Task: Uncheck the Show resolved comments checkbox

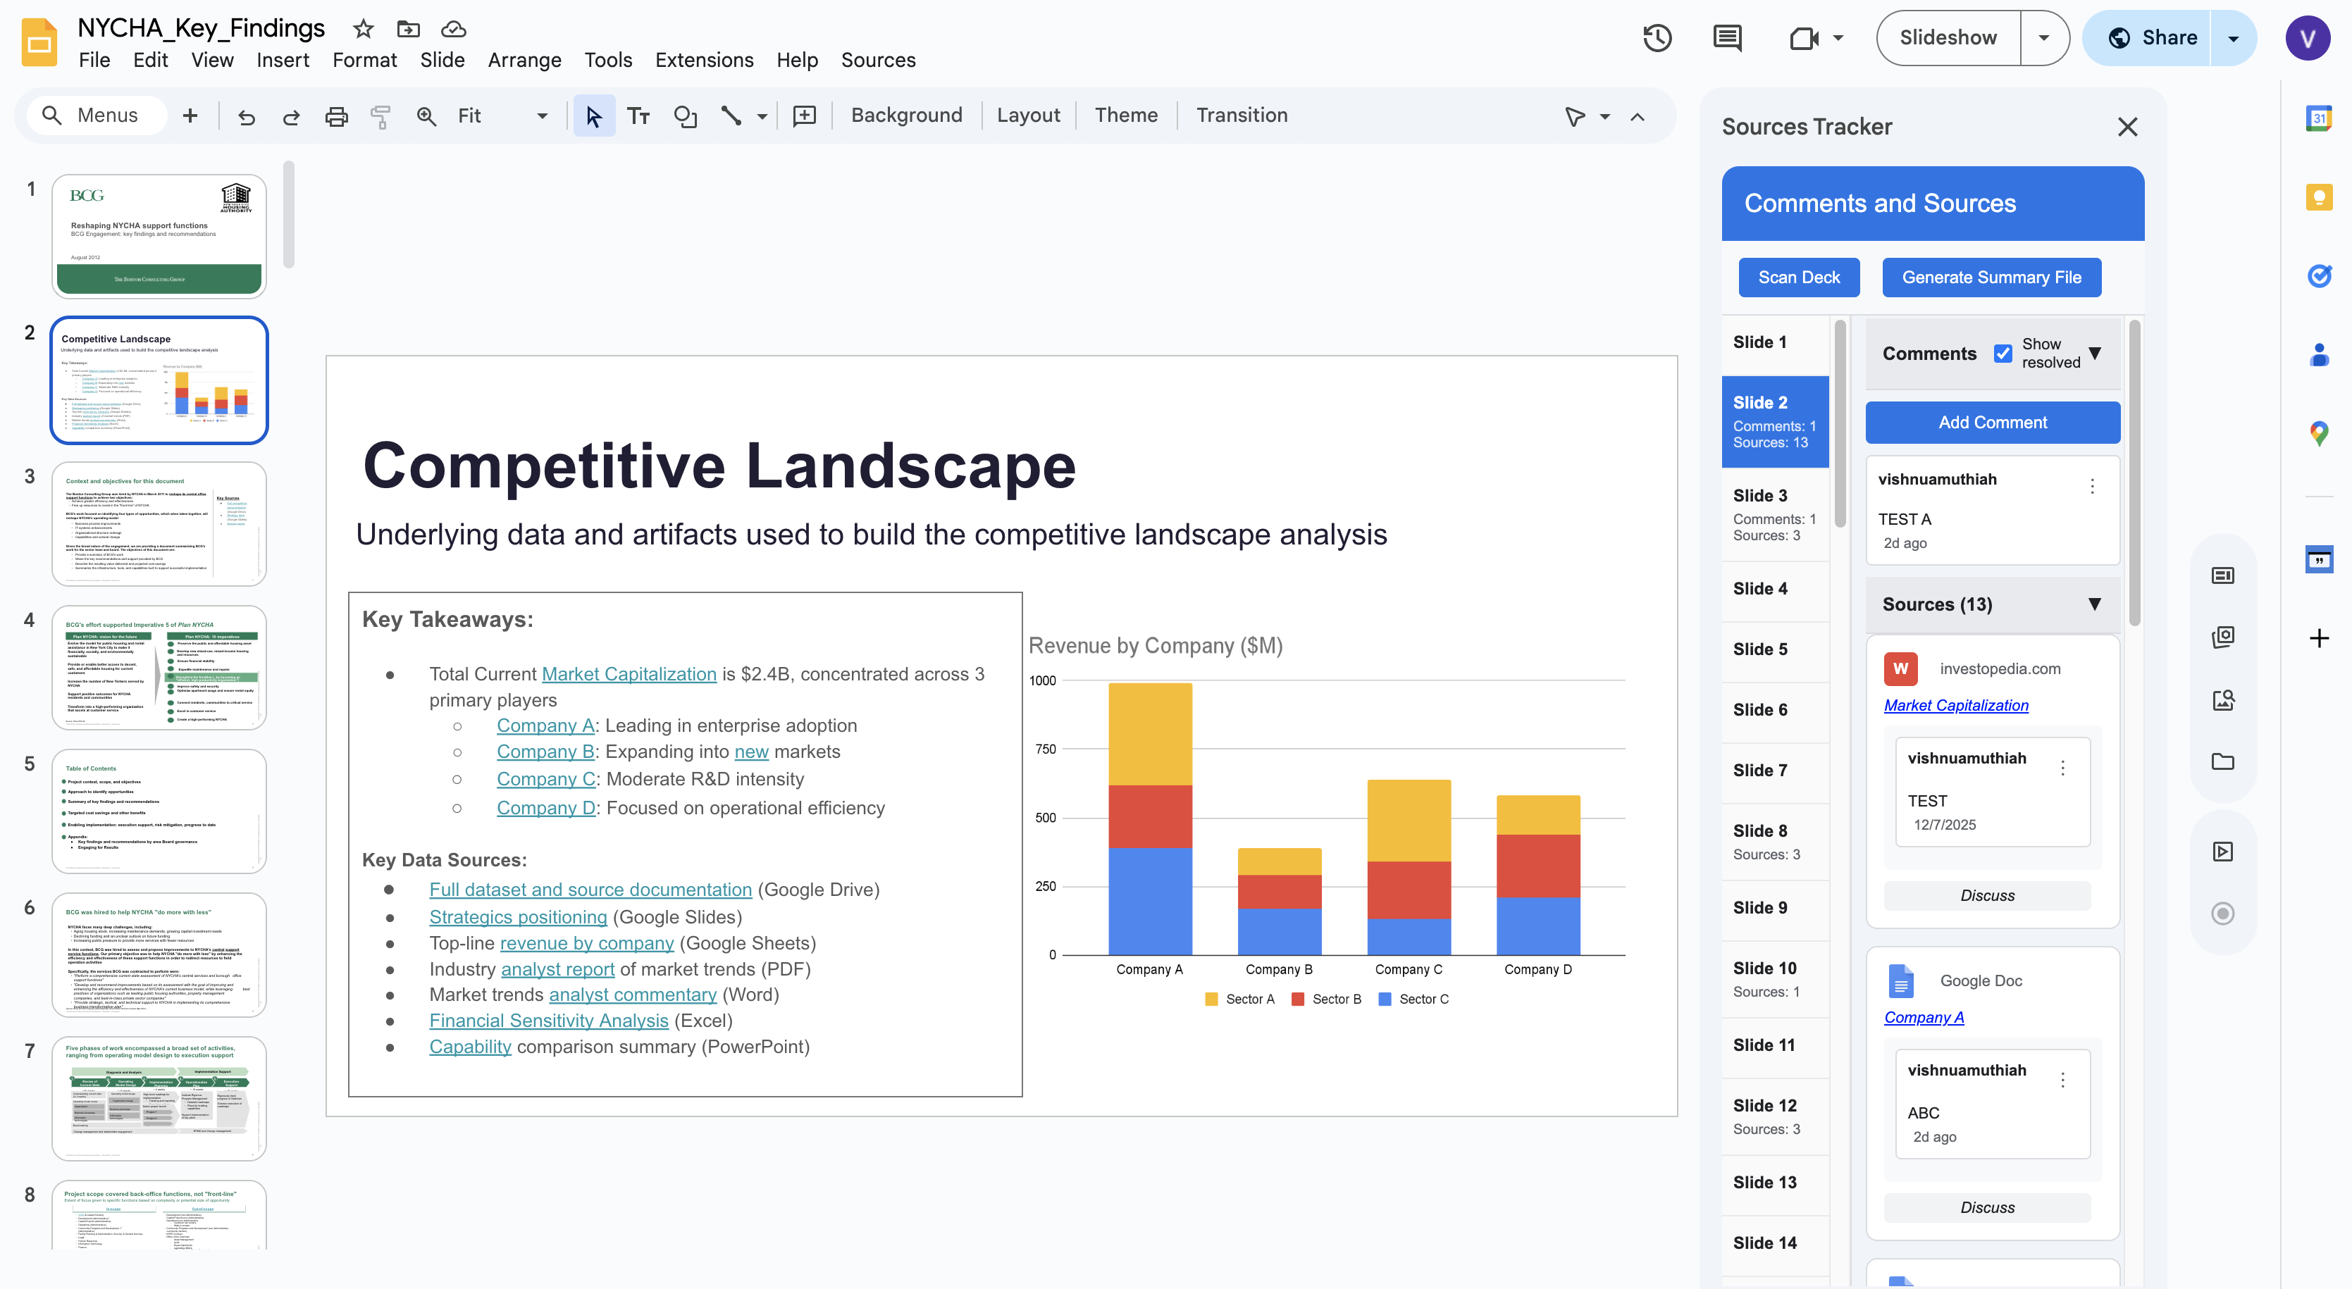Action: point(2003,354)
